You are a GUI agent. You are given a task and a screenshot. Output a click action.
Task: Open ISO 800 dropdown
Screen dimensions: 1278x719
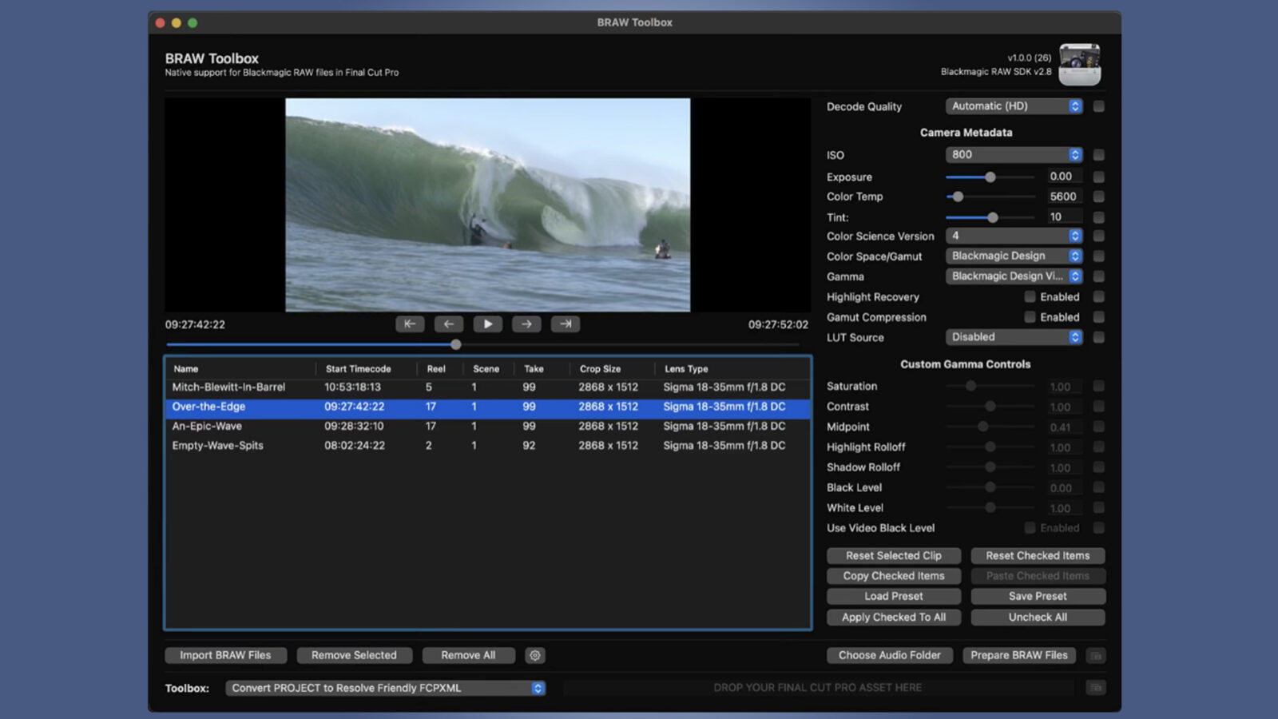coord(1014,155)
